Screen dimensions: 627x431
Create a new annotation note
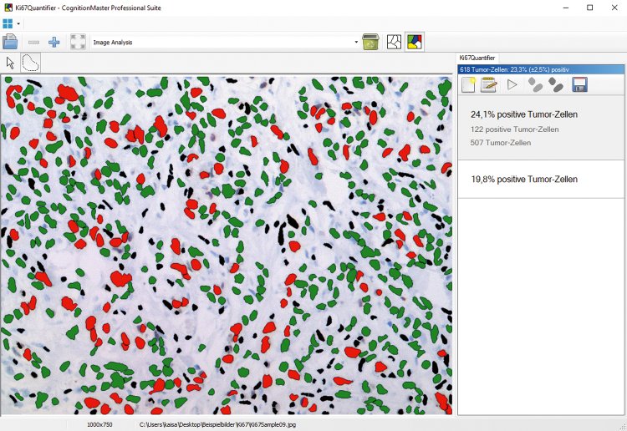[x=468, y=84]
